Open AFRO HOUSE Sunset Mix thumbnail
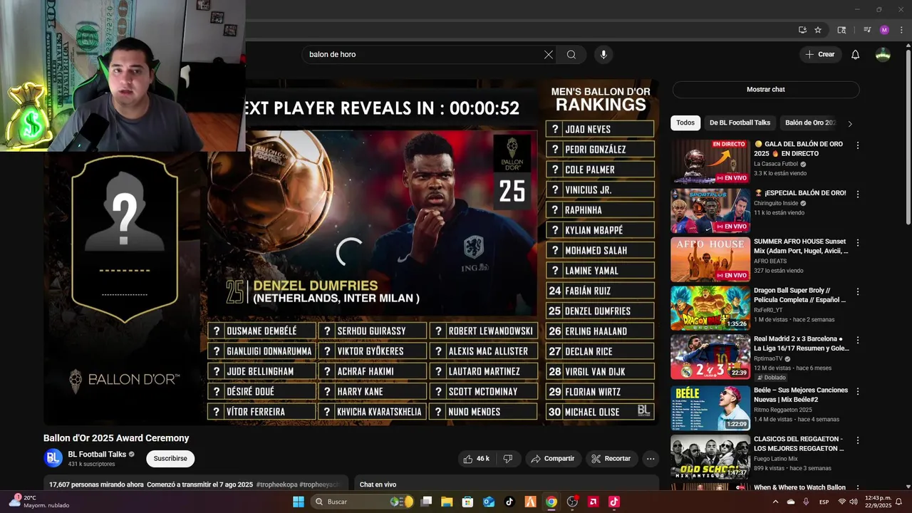Image resolution: width=912 pixels, height=513 pixels. (x=710, y=259)
